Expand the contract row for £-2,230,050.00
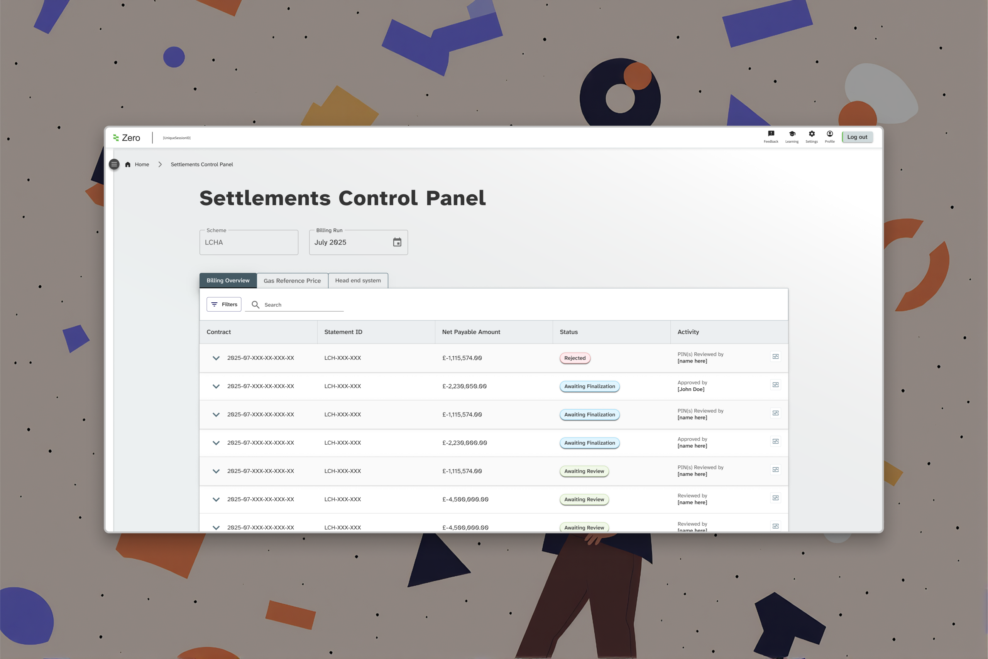 [x=216, y=386]
